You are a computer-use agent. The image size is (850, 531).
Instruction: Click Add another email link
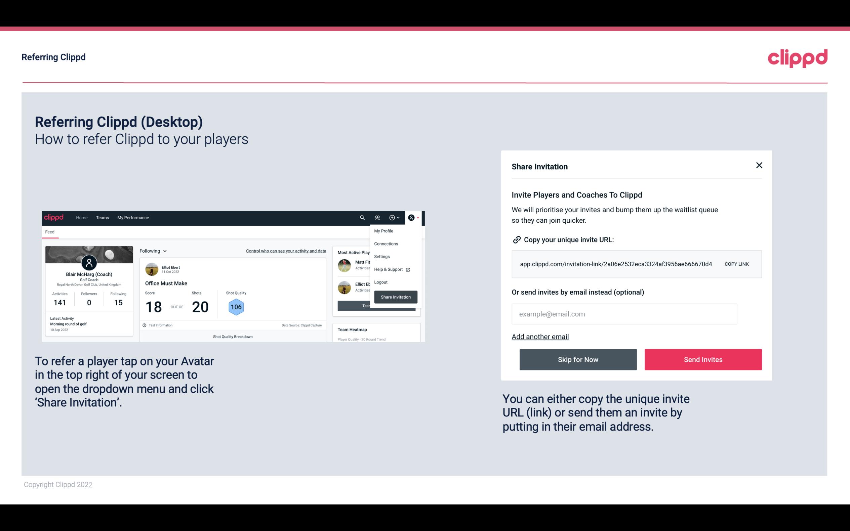click(x=540, y=337)
